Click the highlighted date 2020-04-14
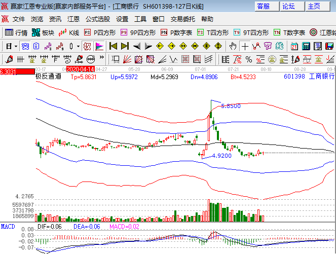 pyautogui.click(x=81, y=69)
